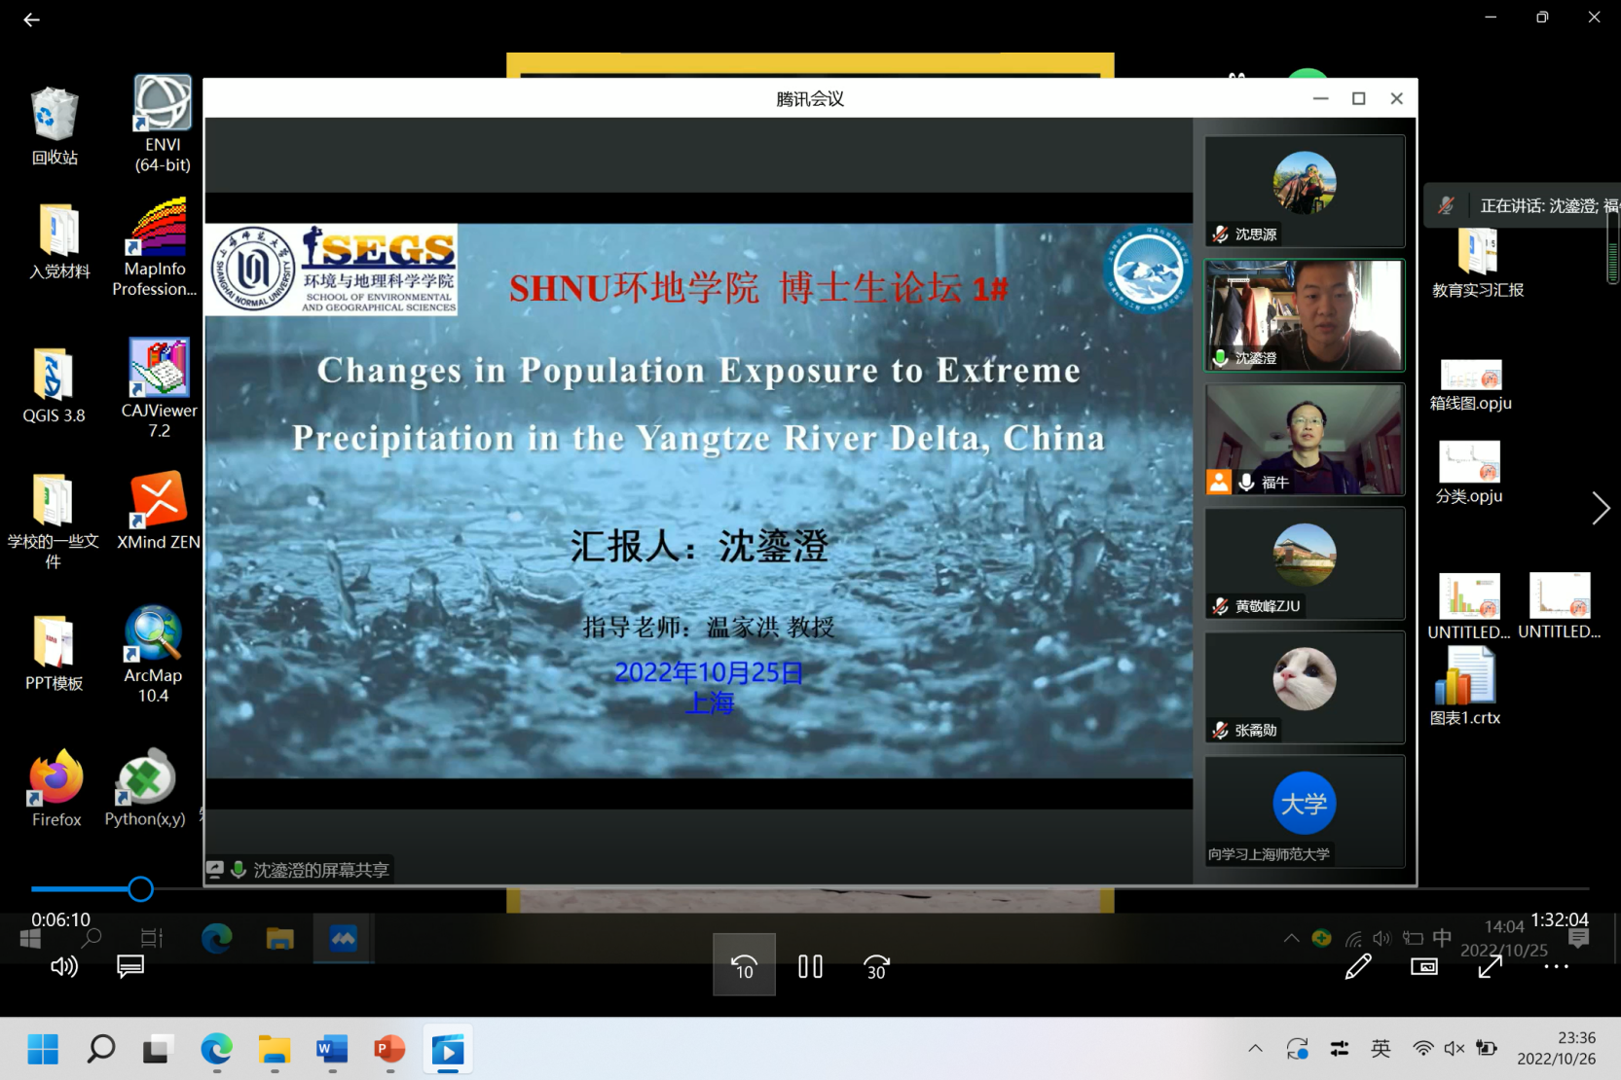Open the Windows Start menu
Screen dimensions: 1621x1080
(x=43, y=1049)
